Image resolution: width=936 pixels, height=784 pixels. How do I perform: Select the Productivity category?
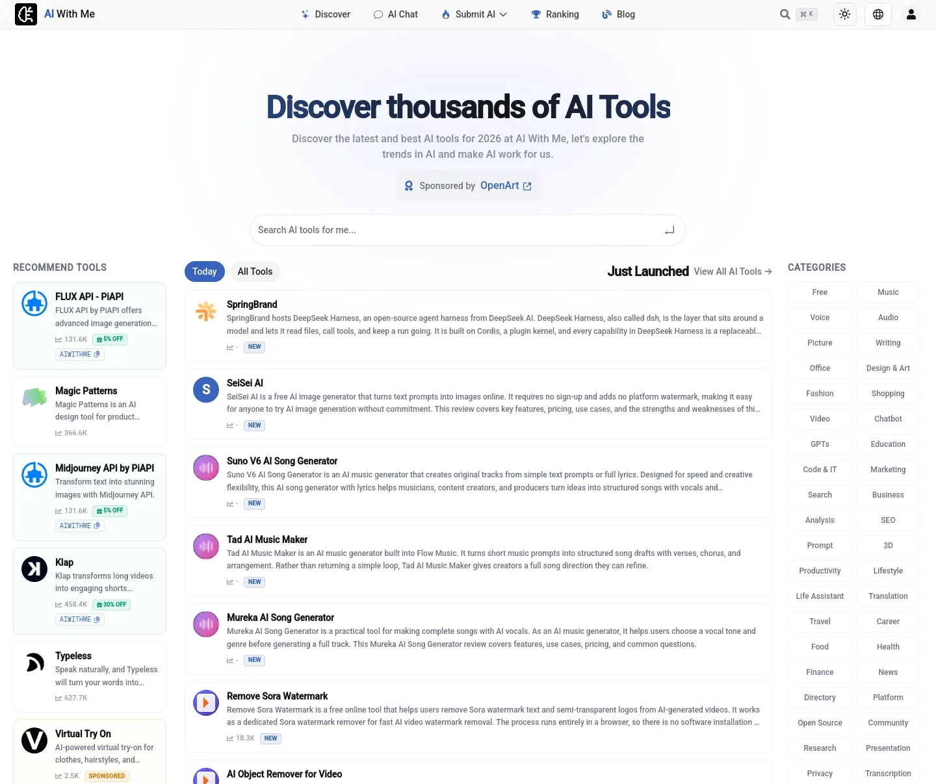pos(820,571)
